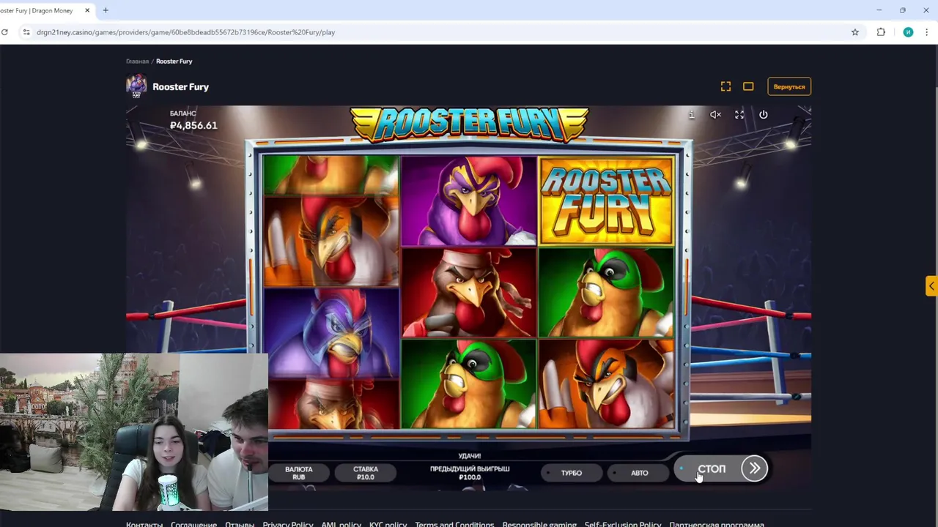The image size is (938, 527).
Task: Click the Вернуться button
Action: coord(789,86)
